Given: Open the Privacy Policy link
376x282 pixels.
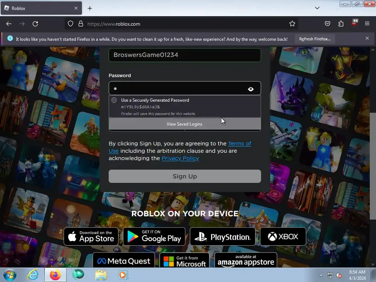Looking at the screenshot, I should [x=180, y=158].
